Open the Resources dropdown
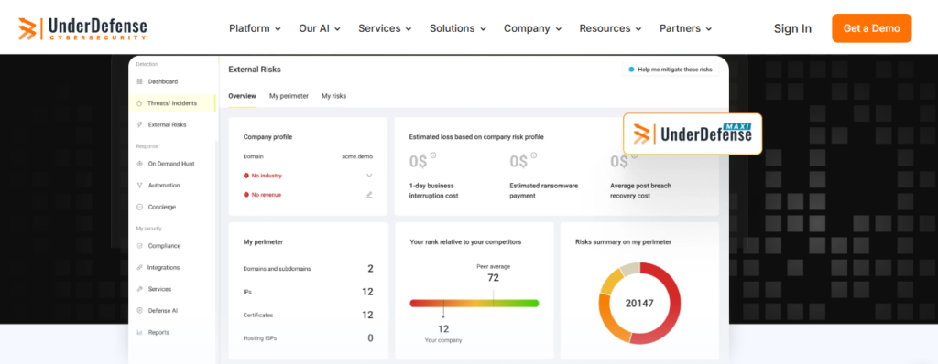 pos(610,28)
